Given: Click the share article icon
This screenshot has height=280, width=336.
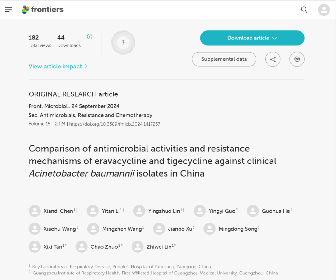Looking at the screenshot, I should point(273,59).
